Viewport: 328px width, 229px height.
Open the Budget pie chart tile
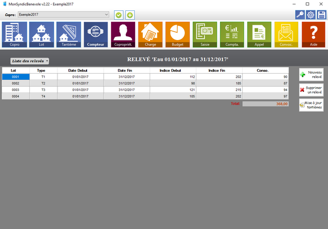coord(177,35)
